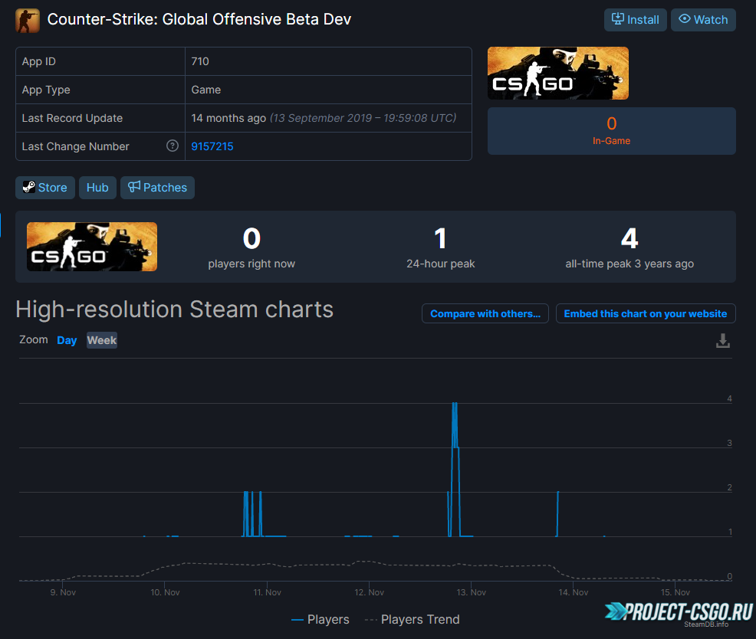Click the CS:GO logo in stats bar

click(x=92, y=247)
